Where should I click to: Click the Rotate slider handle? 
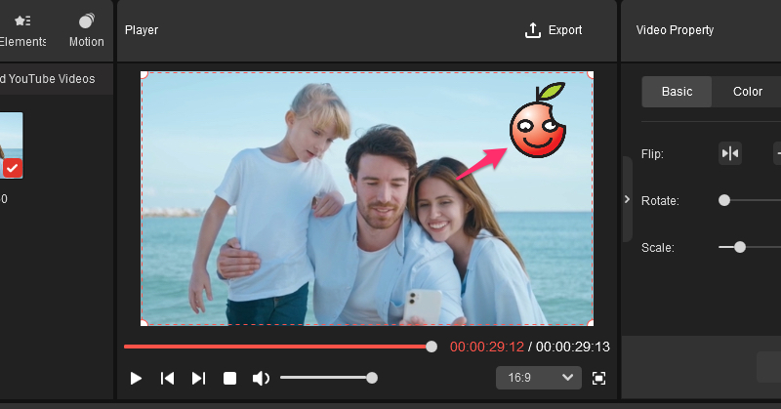pyautogui.click(x=724, y=200)
